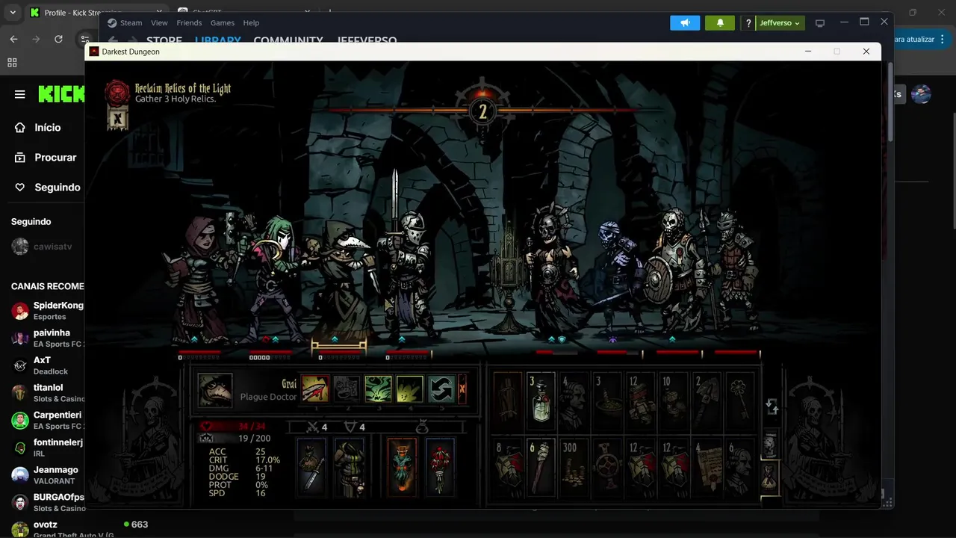This screenshot has width=956, height=538.
Task: Click the browser apps grid icon
Action: click(12, 63)
